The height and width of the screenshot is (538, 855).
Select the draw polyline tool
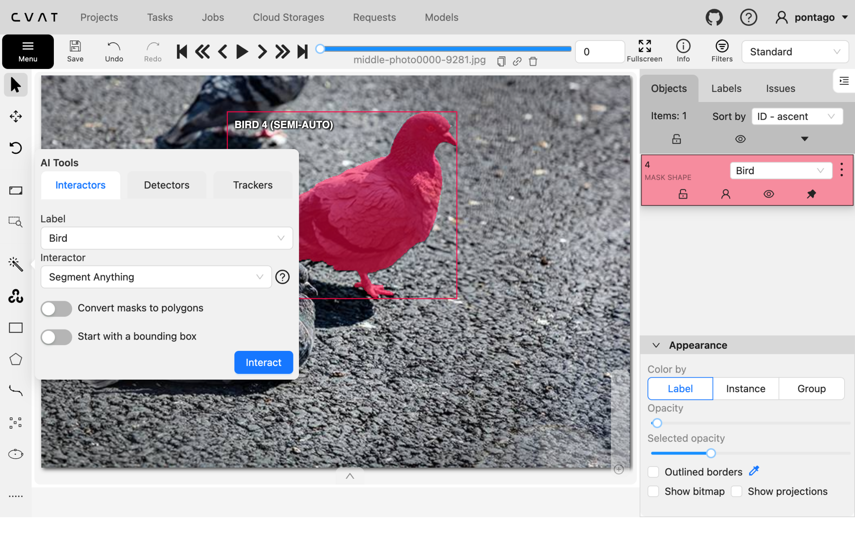[x=15, y=391]
